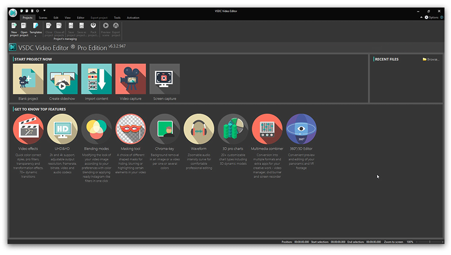Open the Video effects feature icon

(28, 129)
